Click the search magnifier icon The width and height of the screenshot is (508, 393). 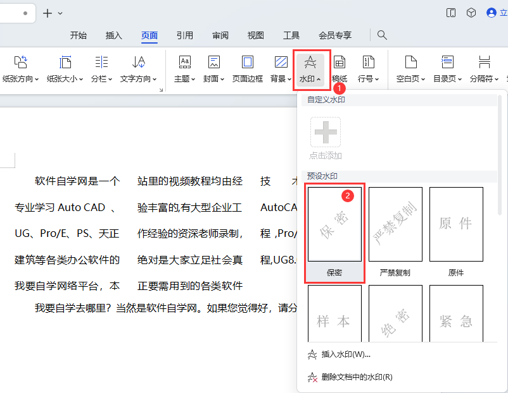pos(382,35)
